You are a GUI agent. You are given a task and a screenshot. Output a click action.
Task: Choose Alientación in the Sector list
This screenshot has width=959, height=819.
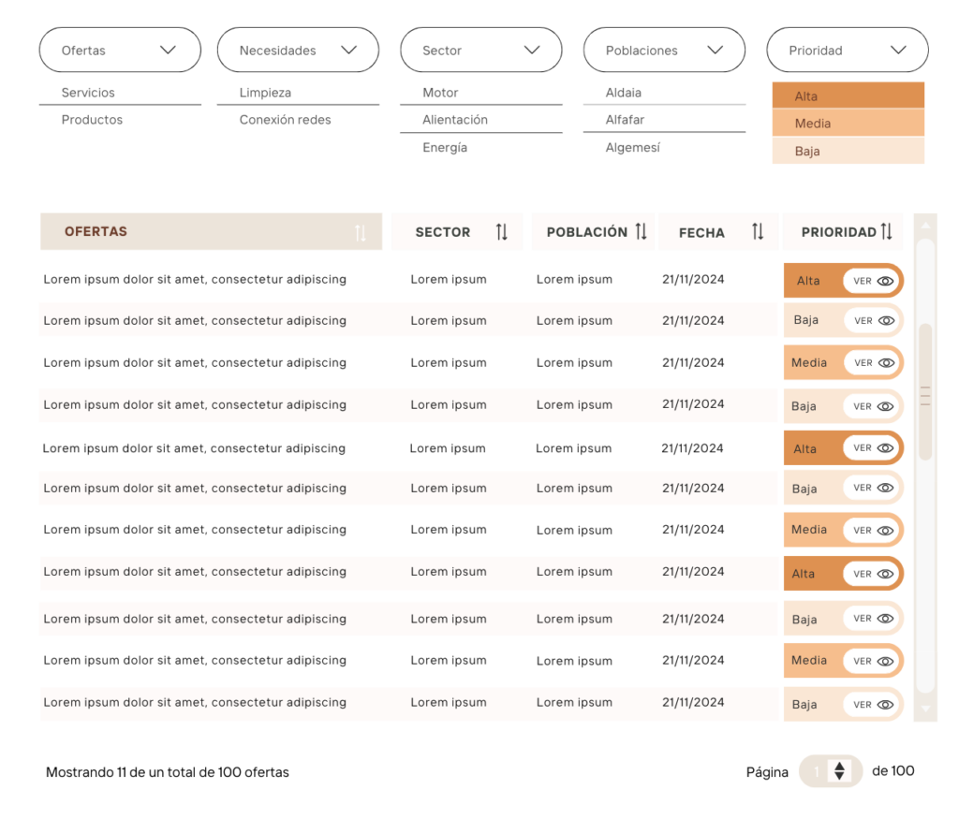click(x=455, y=120)
